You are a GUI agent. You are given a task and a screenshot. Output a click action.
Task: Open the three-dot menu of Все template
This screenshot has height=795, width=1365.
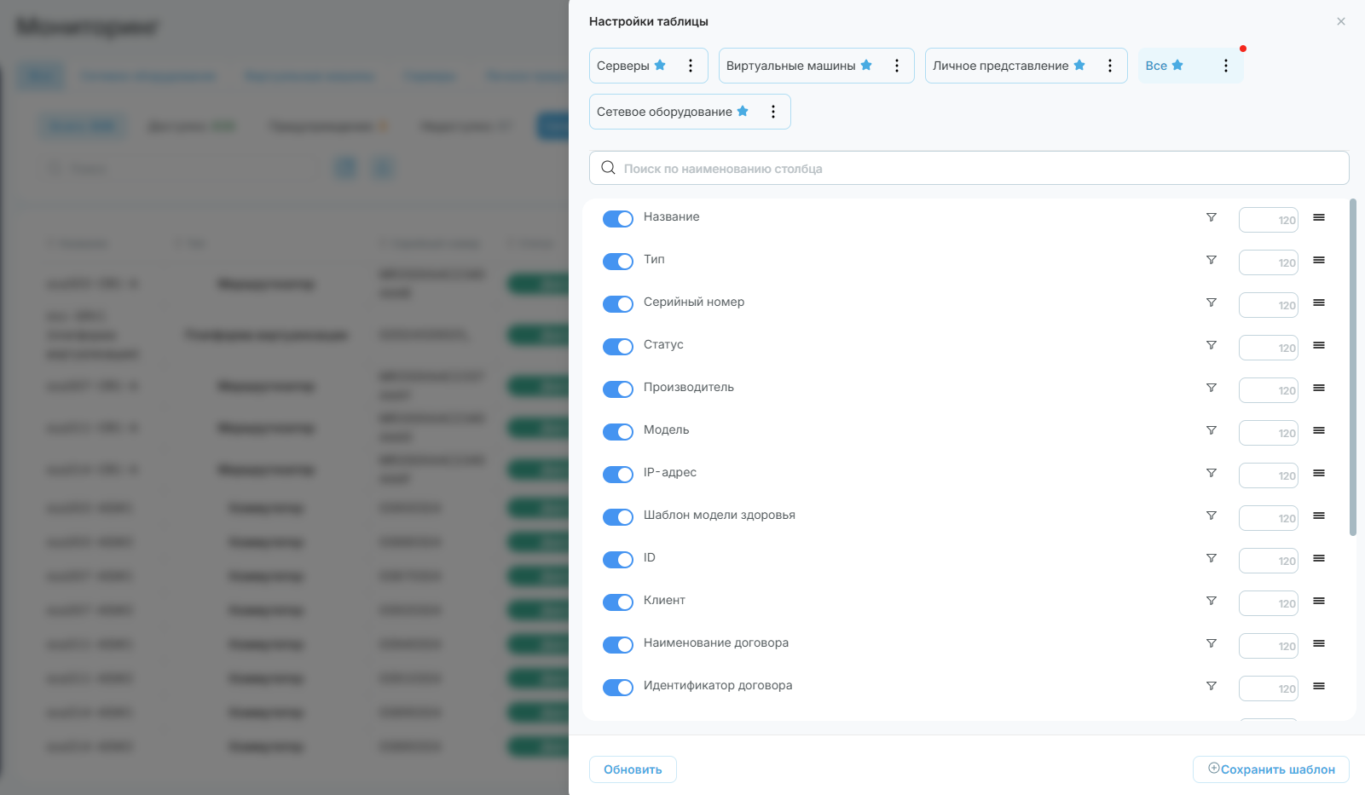[1226, 66]
